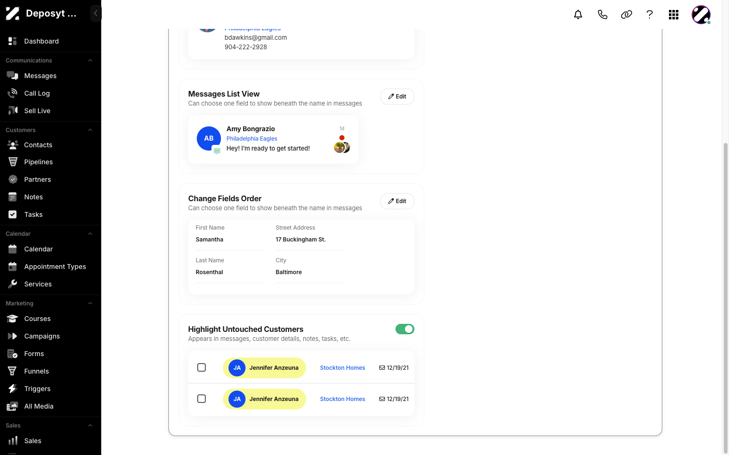The image size is (729, 455).
Task: Open first Stockton Homes link
Action: click(x=343, y=368)
